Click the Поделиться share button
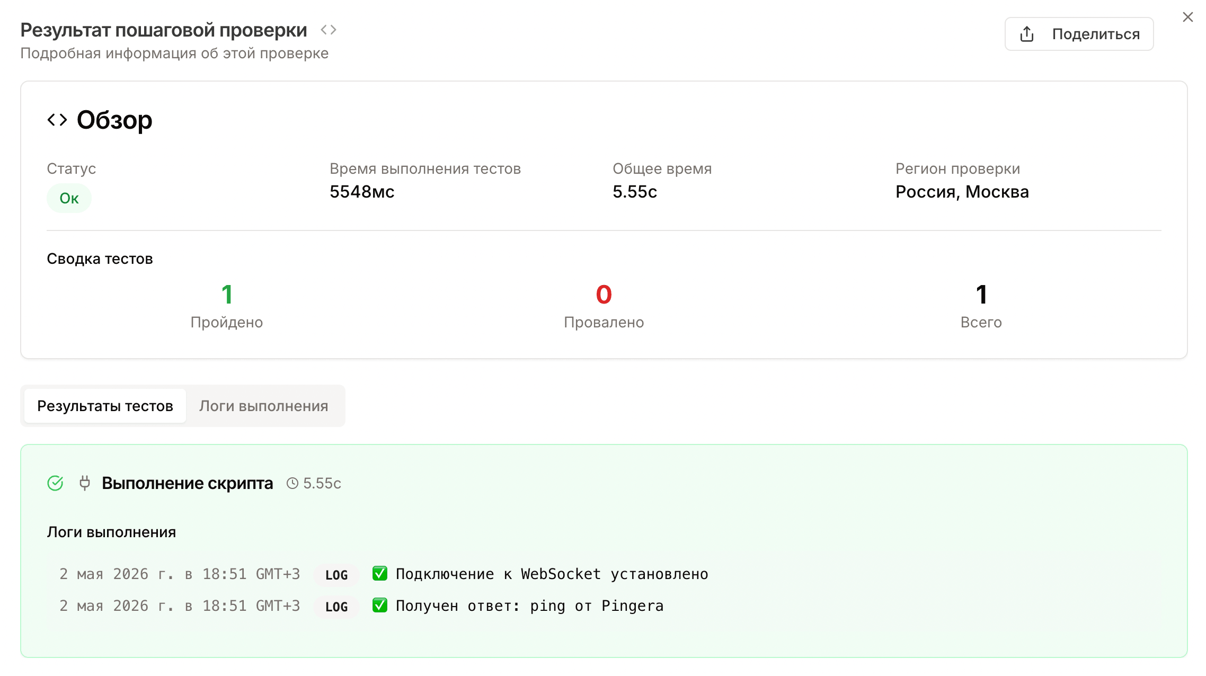 click(x=1079, y=34)
